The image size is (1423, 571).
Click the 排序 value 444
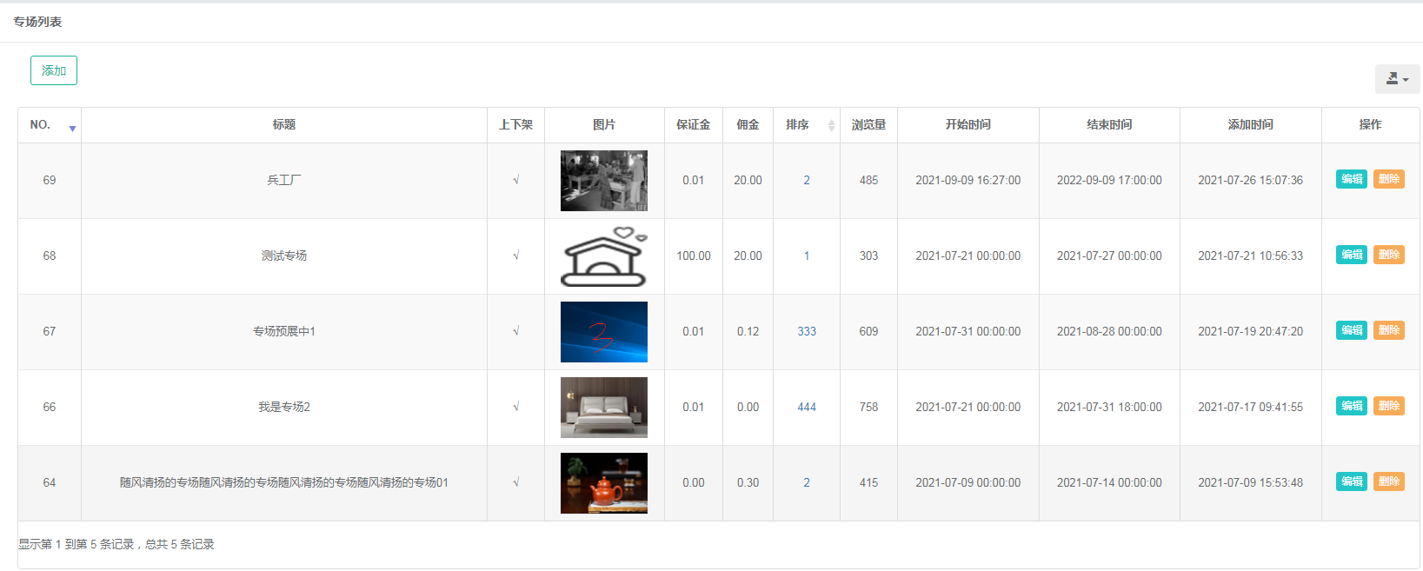[807, 408]
